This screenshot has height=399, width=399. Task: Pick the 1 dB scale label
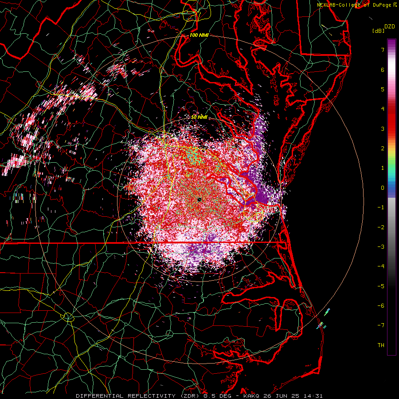(383, 168)
